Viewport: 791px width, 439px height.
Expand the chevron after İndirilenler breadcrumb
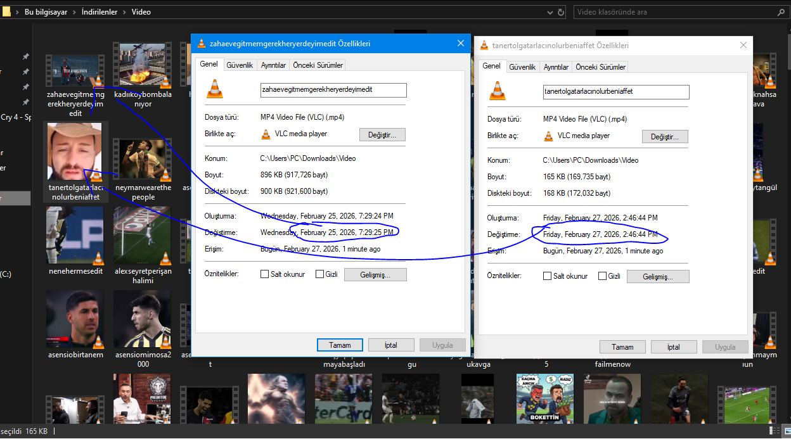(x=125, y=12)
